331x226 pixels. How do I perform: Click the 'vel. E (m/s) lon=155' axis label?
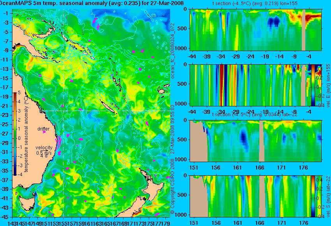[328, 86]
